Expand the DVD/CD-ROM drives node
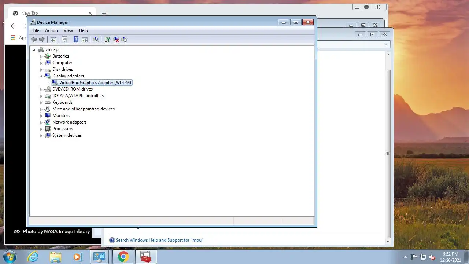The height and width of the screenshot is (264, 469). (41, 89)
